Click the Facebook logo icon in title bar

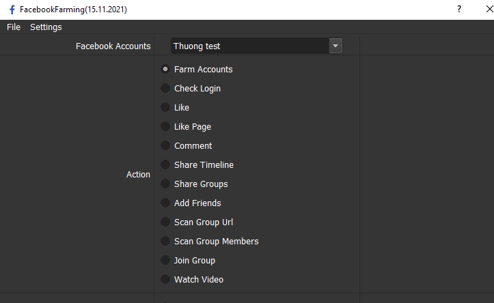tap(12, 10)
